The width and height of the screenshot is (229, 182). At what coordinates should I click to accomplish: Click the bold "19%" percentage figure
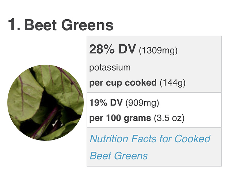[98, 103]
